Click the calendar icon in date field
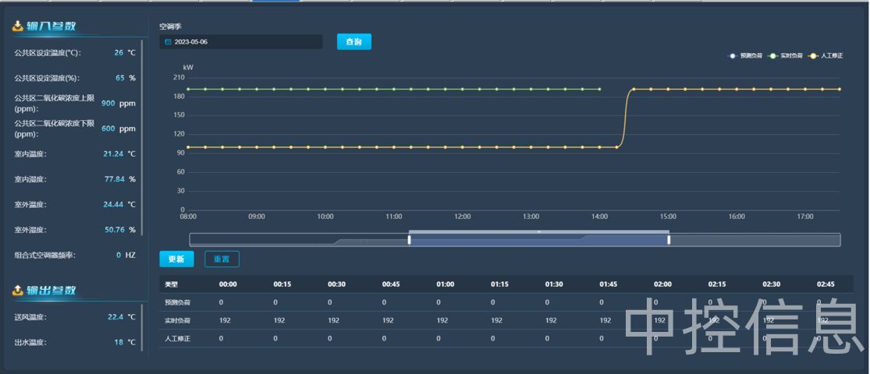This screenshot has width=870, height=374. coord(168,42)
